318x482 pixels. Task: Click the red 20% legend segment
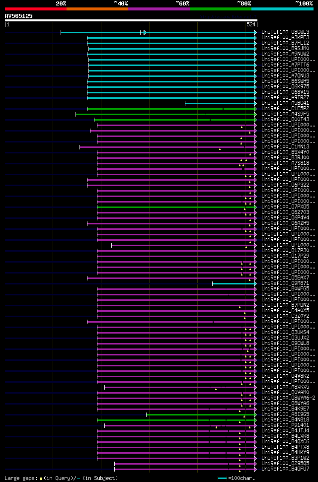pos(36,9)
